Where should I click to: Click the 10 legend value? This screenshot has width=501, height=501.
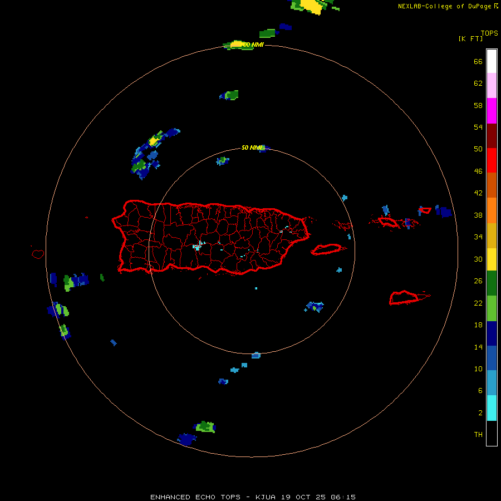tap(478, 369)
